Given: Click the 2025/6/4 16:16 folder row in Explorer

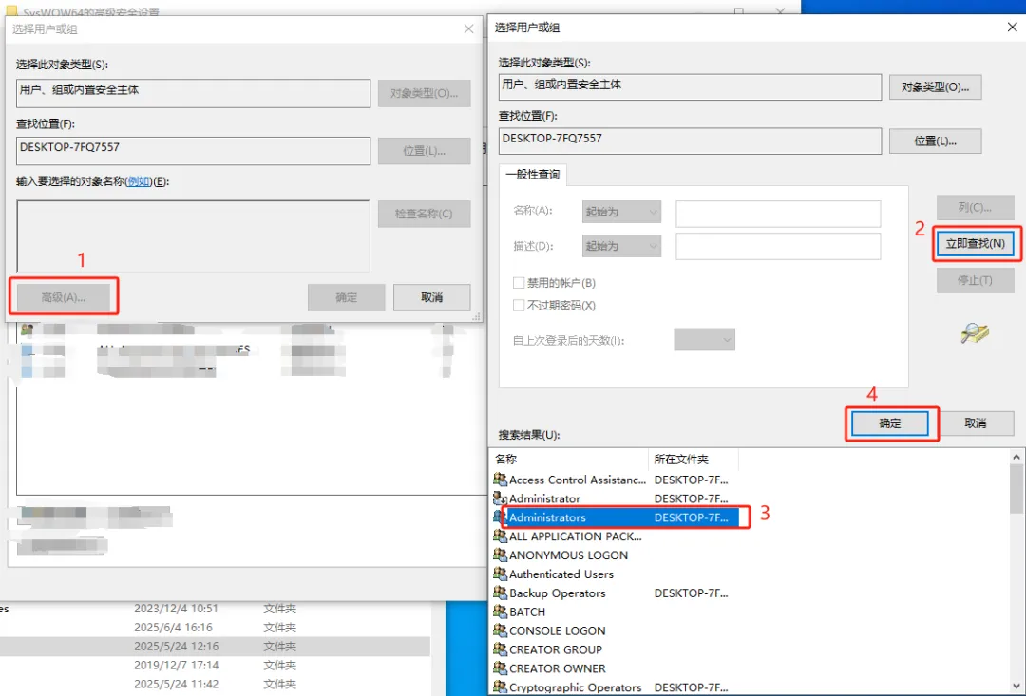Looking at the screenshot, I should point(215,628).
